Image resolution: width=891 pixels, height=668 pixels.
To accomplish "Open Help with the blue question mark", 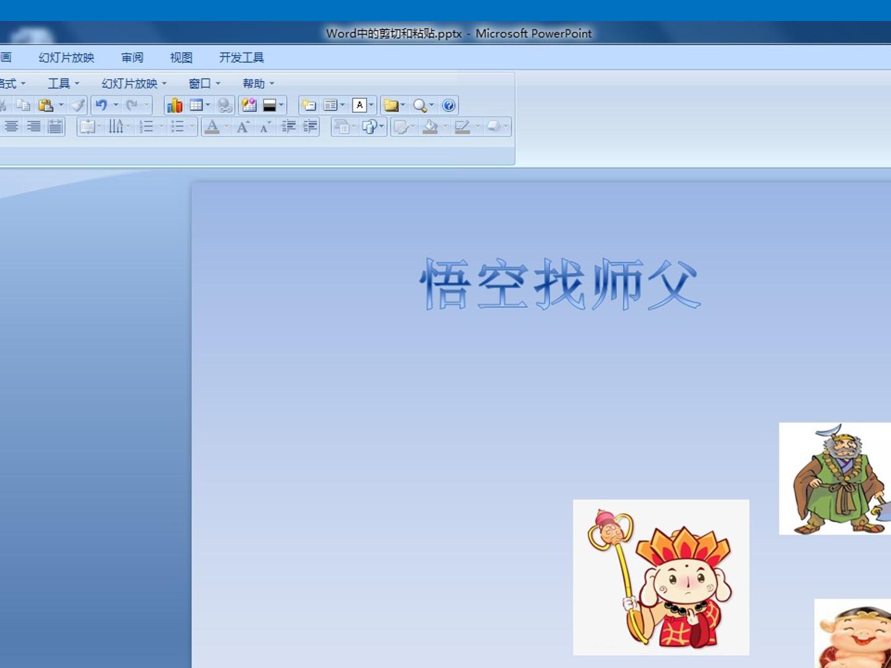I will pyautogui.click(x=449, y=105).
